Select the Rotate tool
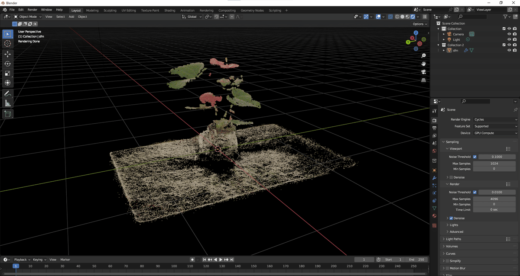 tap(7, 64)
